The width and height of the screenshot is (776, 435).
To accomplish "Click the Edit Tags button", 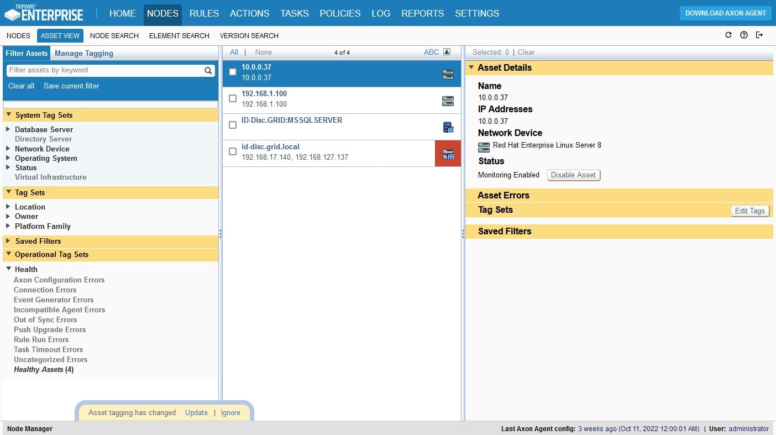I will (749, 211).
